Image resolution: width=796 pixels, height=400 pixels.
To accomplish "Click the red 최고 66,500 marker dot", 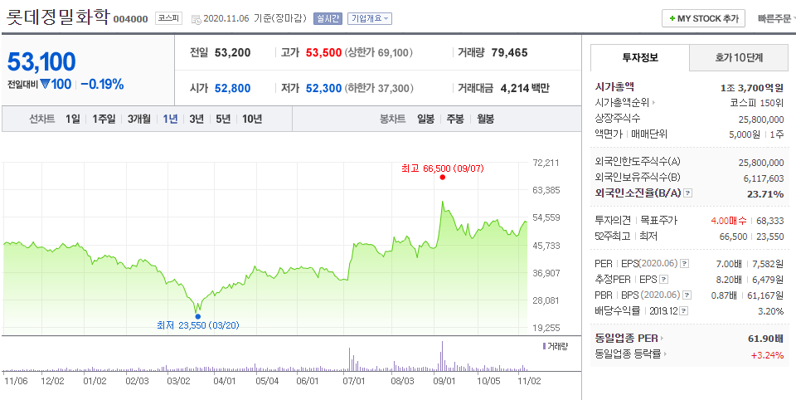I will pos(443,178).
